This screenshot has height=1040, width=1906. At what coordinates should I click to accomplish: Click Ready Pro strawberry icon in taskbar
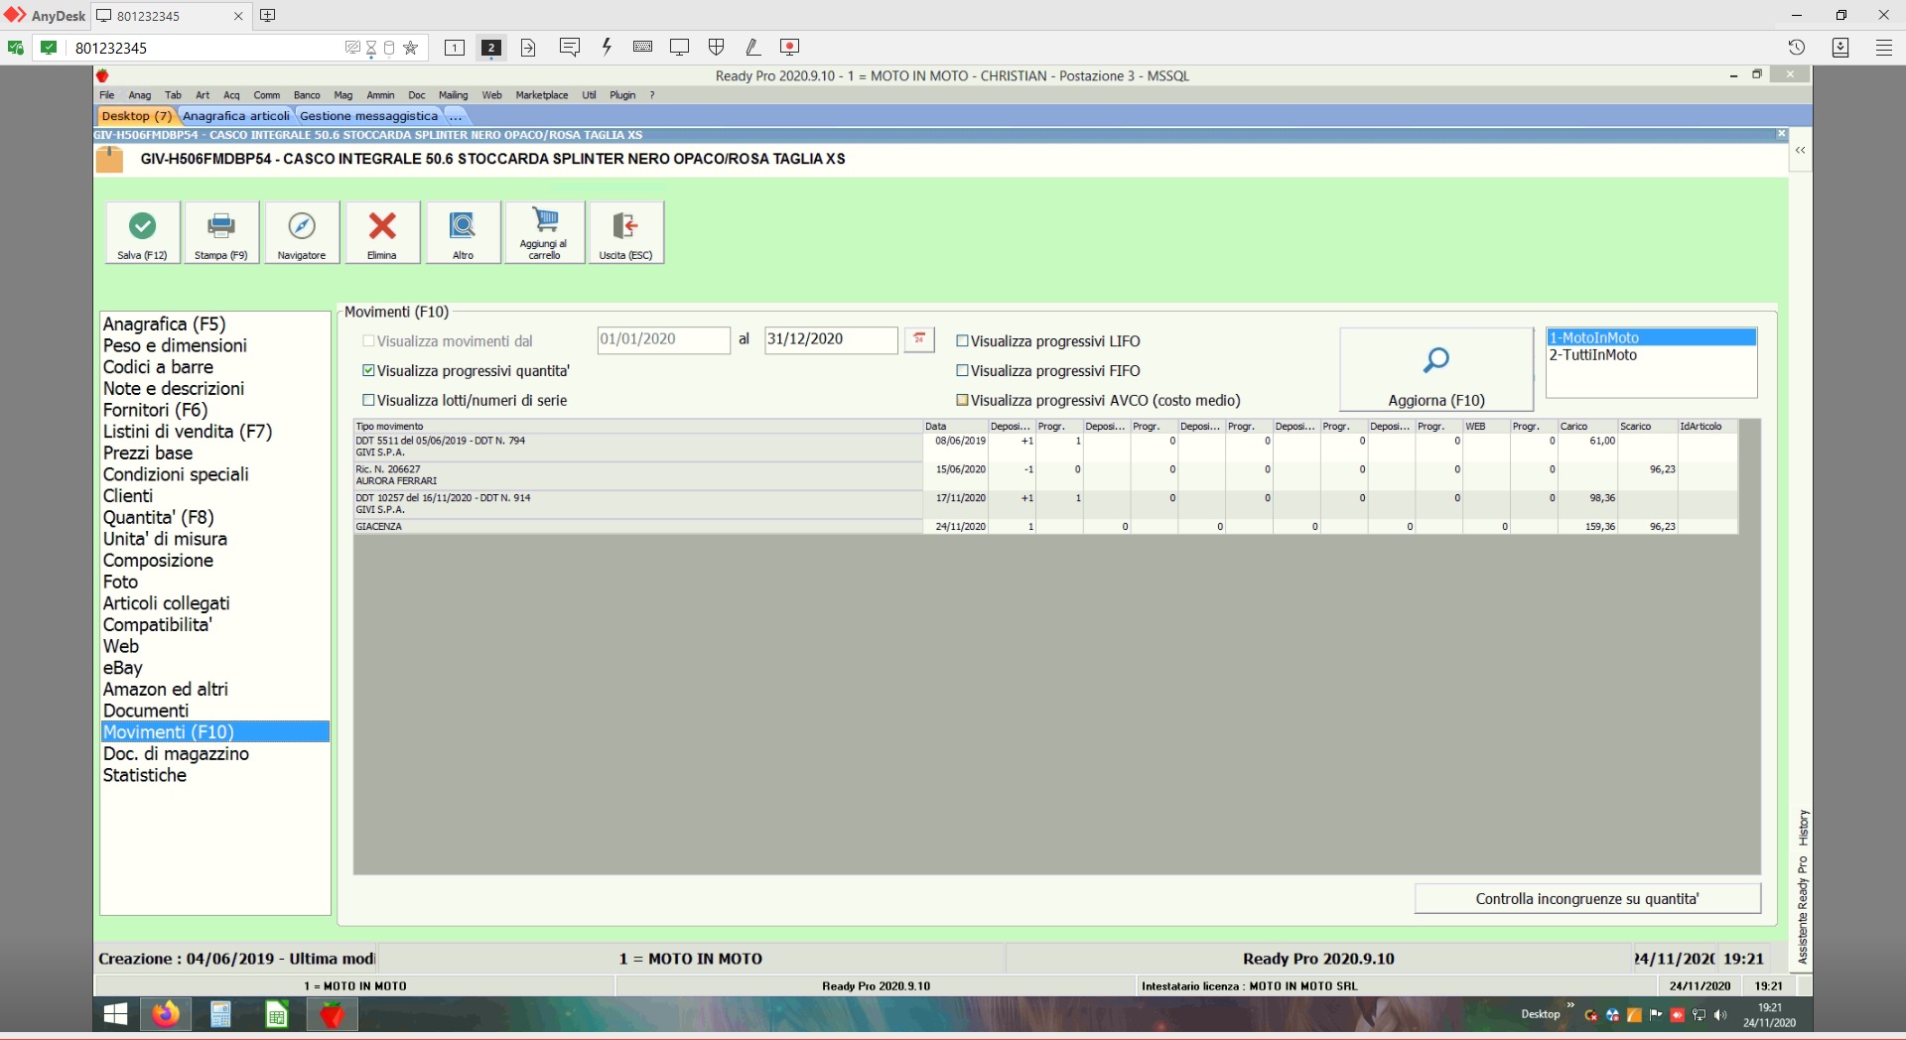[x=332, y=1014]
